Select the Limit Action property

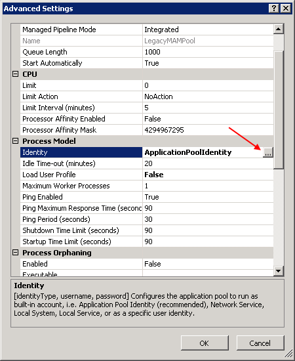click(x=81, y=96)
